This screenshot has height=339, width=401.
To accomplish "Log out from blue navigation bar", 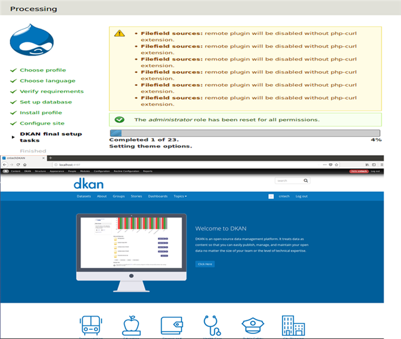I will click(301, 196).
